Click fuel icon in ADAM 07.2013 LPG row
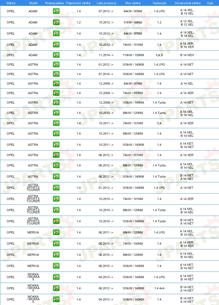Viewport: 219px width, 305px height. point(56,11)
